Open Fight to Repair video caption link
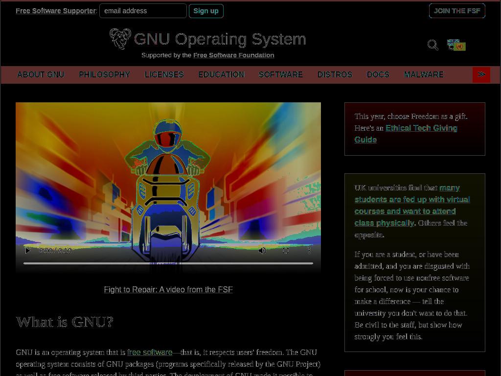 (168, 289)
